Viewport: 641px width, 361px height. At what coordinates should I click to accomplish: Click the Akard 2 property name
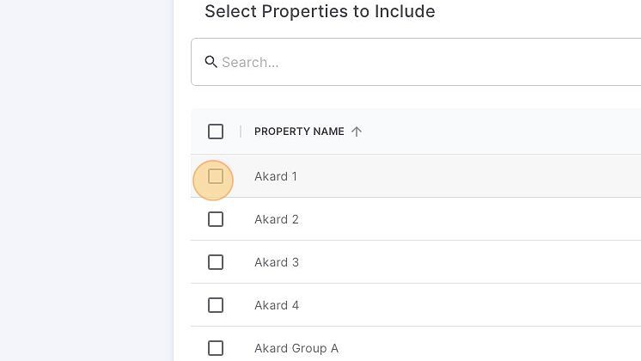[277, 219]
